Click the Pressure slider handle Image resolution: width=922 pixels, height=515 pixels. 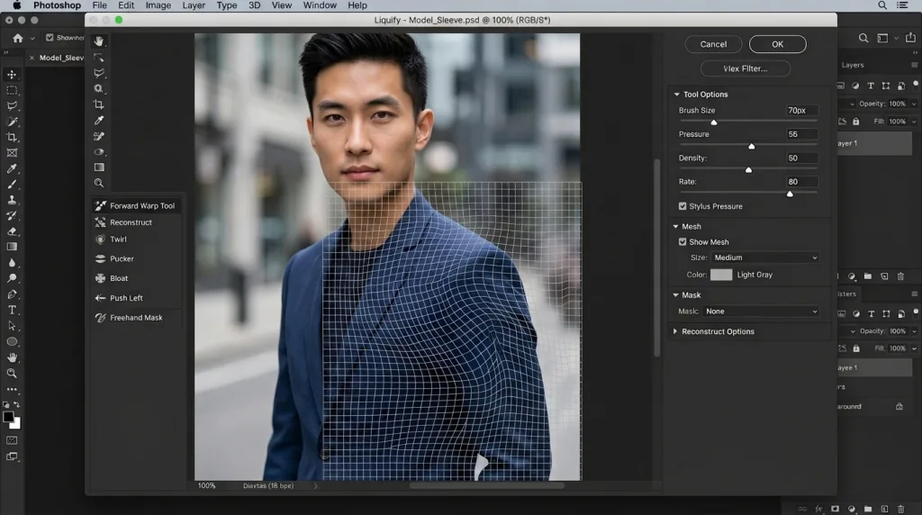(752, 146)
